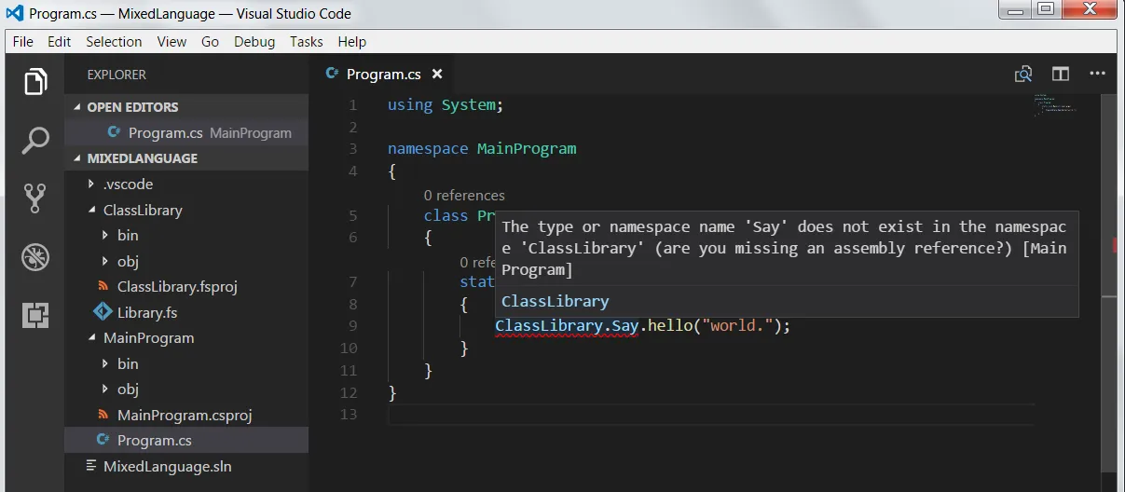Switch to the Program.cs editor tab
Image resolution: width=1125 pixels, height=492 pixels.
click(x=384, y=75)
